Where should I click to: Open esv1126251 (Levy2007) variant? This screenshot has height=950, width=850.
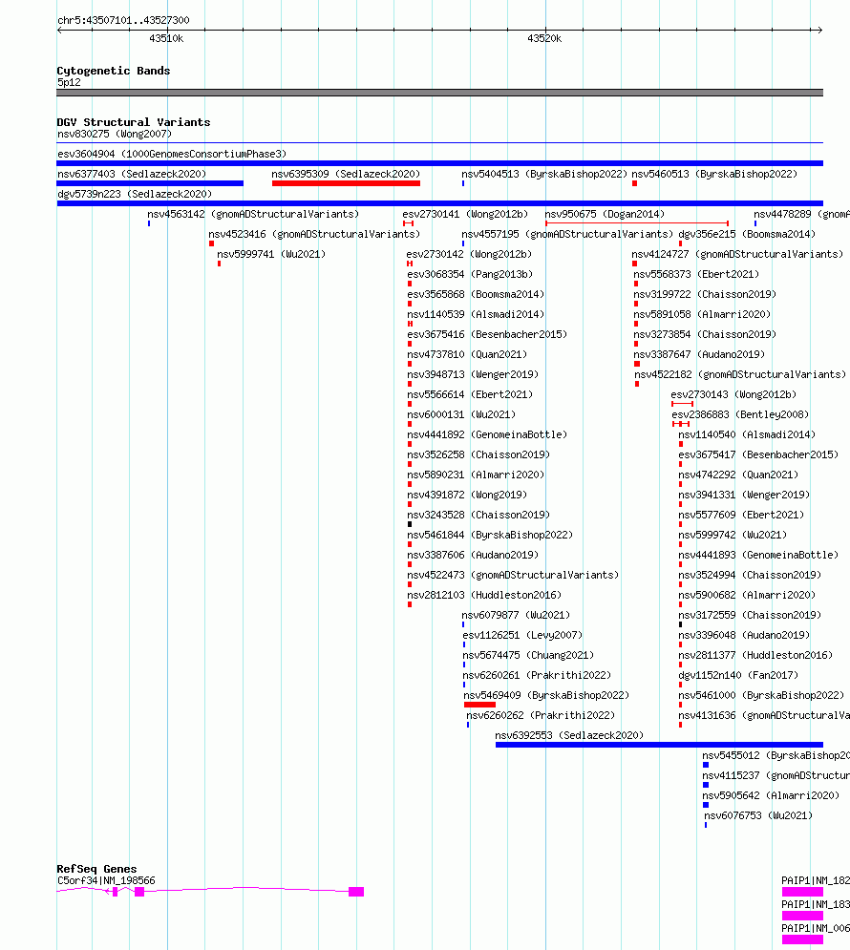(x=522, y=634)
